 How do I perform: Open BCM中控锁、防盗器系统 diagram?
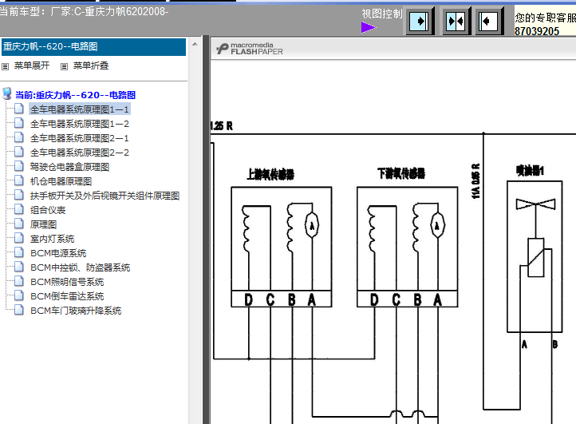point(81,267)
